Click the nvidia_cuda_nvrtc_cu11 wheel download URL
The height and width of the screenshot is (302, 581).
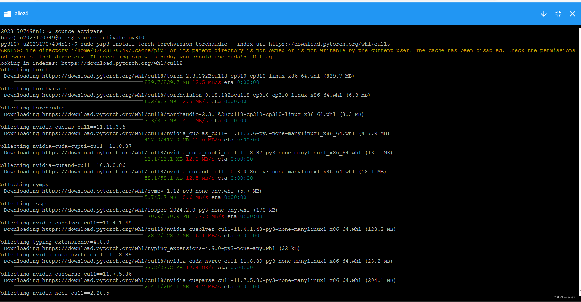(201, 261)
